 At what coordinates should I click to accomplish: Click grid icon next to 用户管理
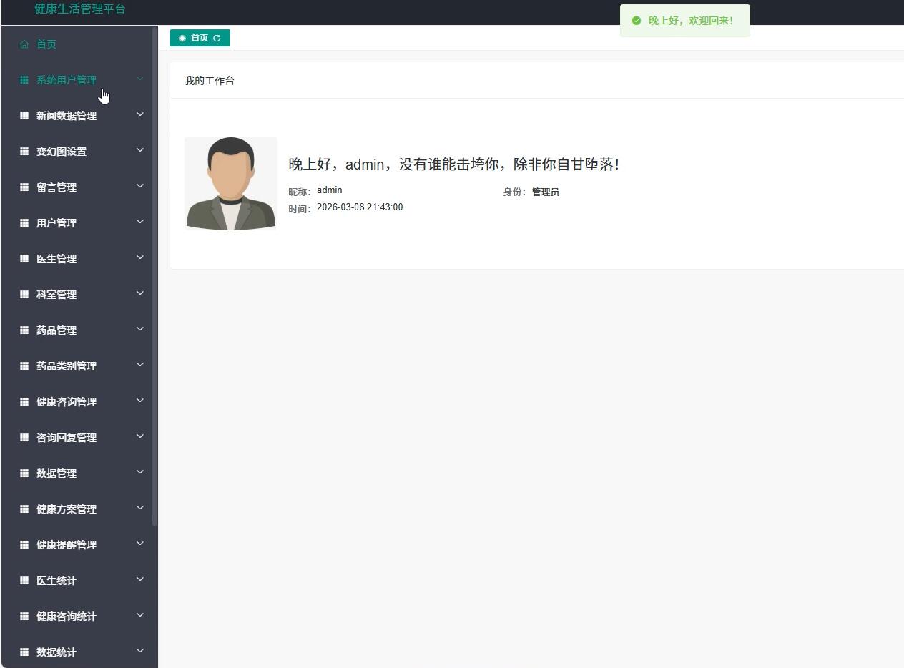(24, 223)
